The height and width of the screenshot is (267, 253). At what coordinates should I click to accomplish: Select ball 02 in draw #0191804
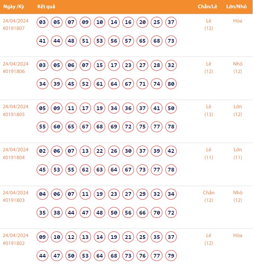(x=43, y=151)
